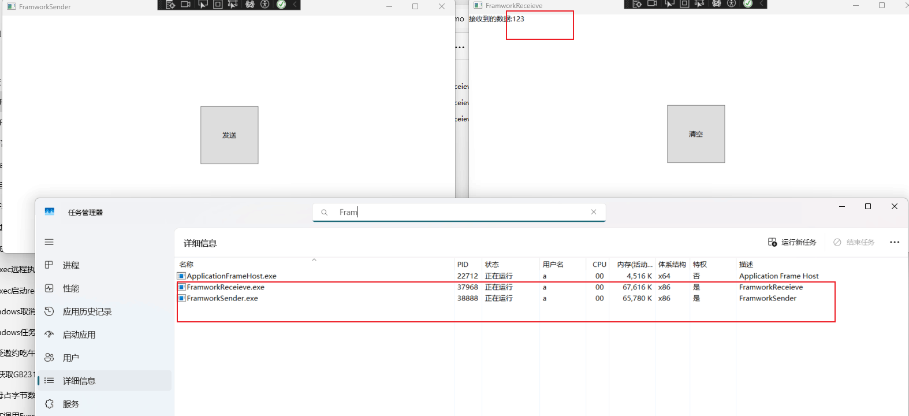The width and height of the screenshot is (909, 416).
Task: Open the 性能 (Performance) page
Action: point(71,288)
